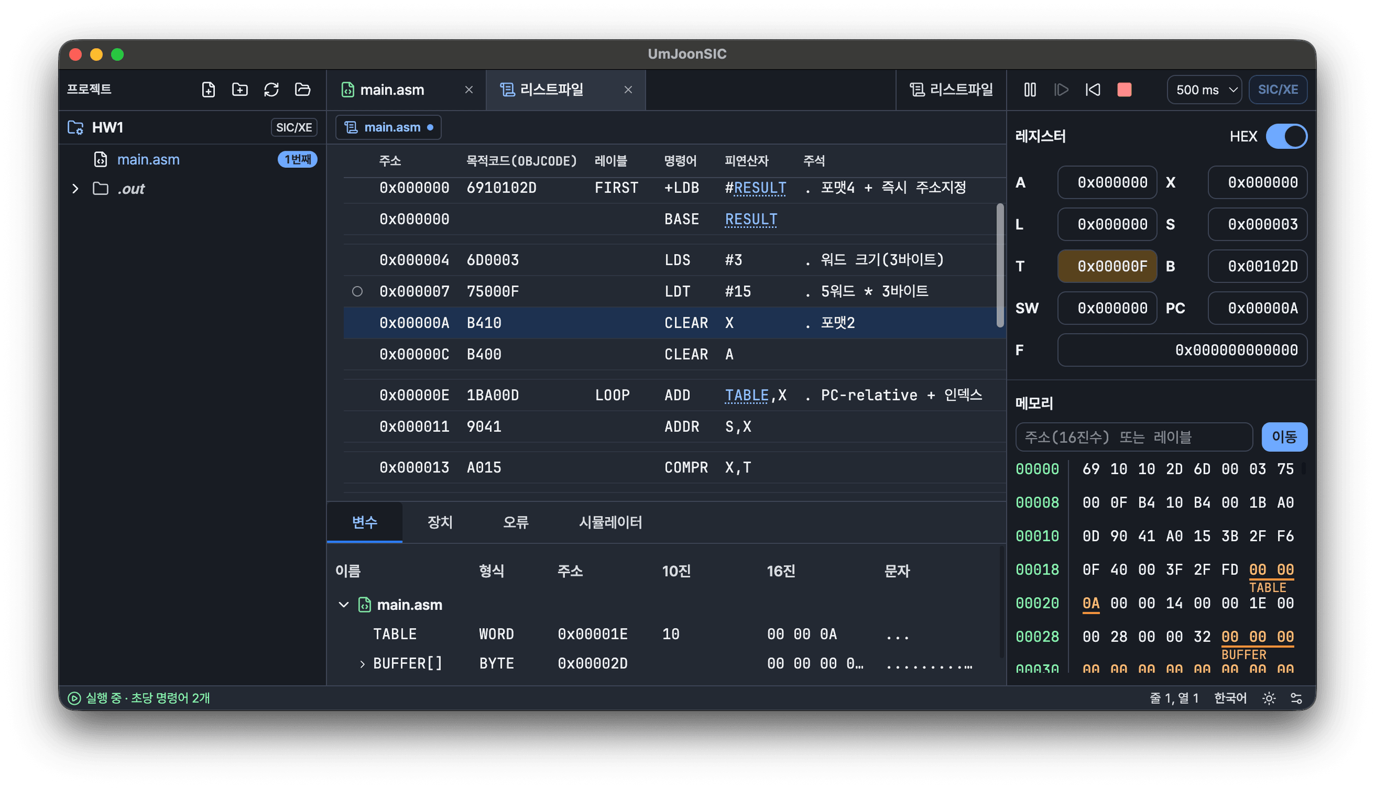This screenshot has height=788, width=1375.
Task: Expand the .out folder
Action: point(75,189)
